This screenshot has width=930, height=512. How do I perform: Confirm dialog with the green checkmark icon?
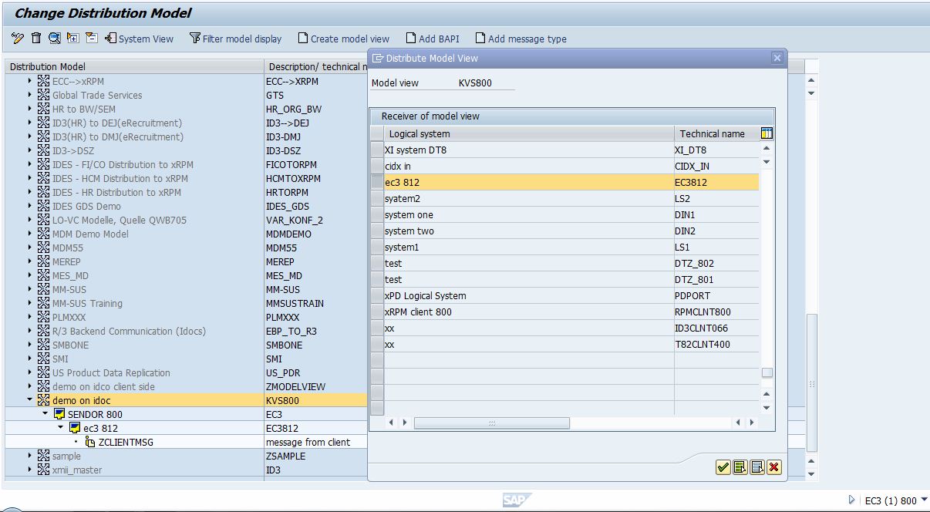(x=724, y=467)
